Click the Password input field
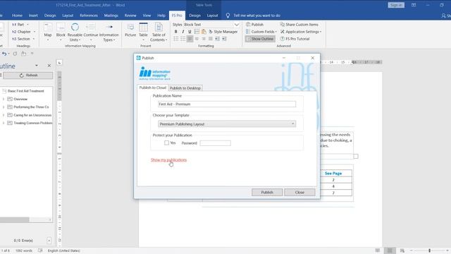This screenshot has height=254, width=451. pyautogui.click(x=215, y=143)
